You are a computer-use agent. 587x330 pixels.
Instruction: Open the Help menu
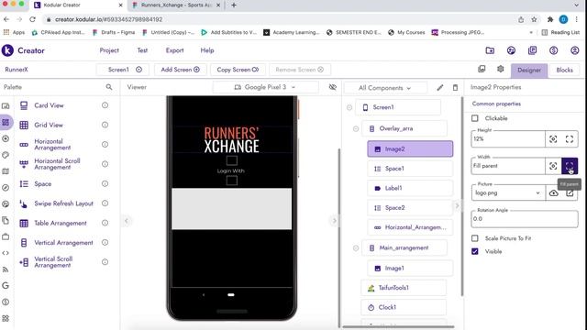tap(207, 50)
